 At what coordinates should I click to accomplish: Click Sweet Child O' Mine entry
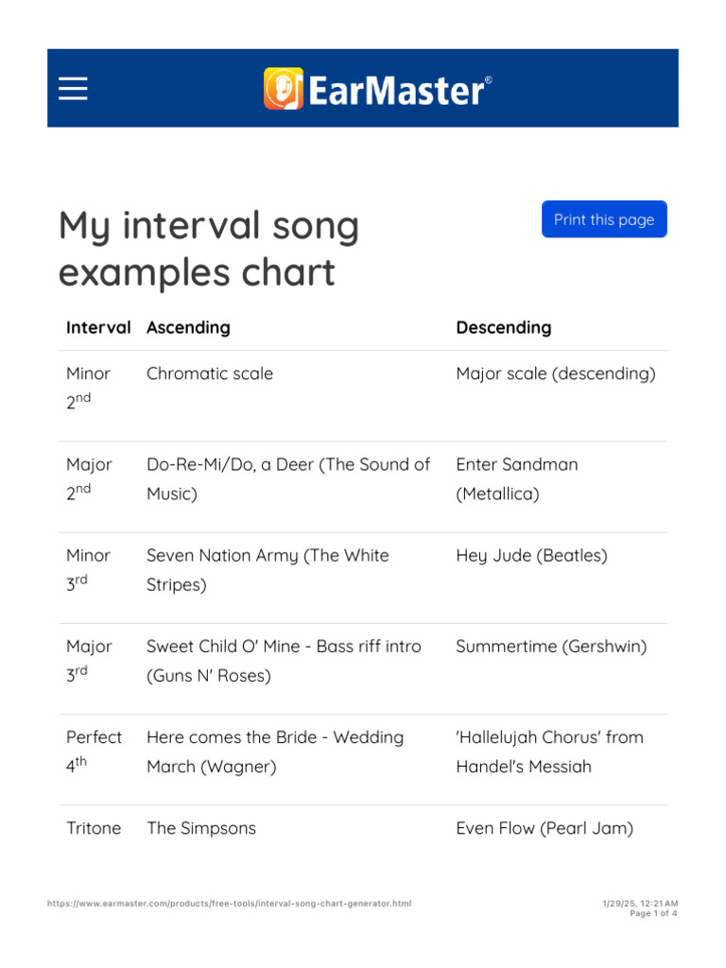pyautogui.click(x=284, y=661)
